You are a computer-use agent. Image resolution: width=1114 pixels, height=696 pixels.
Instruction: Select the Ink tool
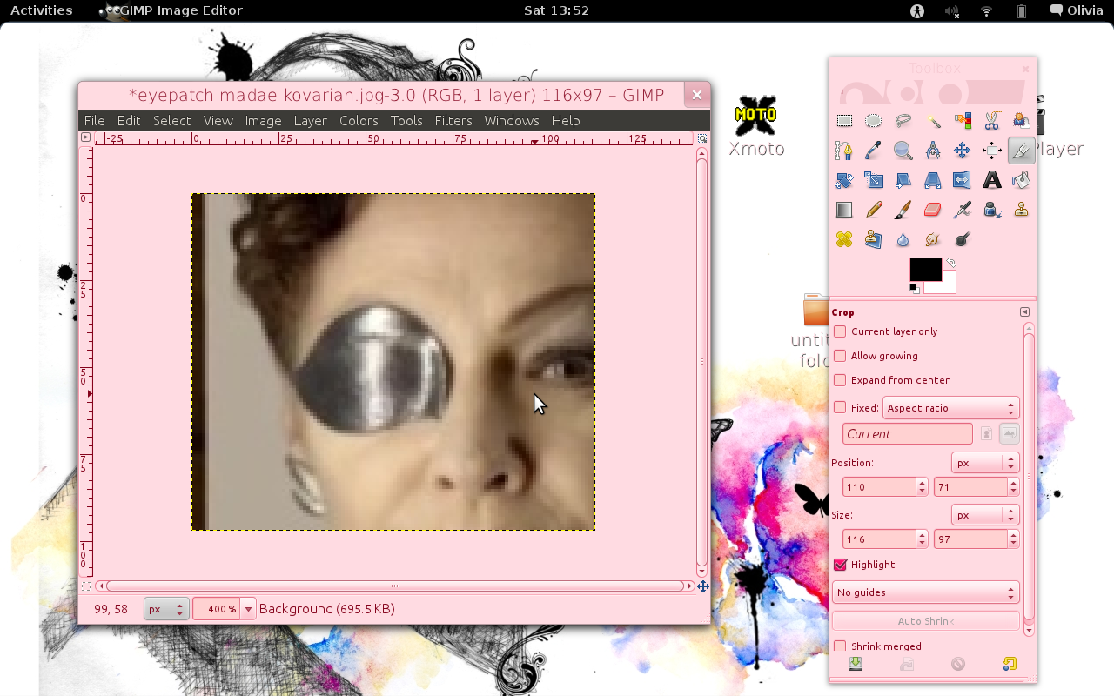992,210
